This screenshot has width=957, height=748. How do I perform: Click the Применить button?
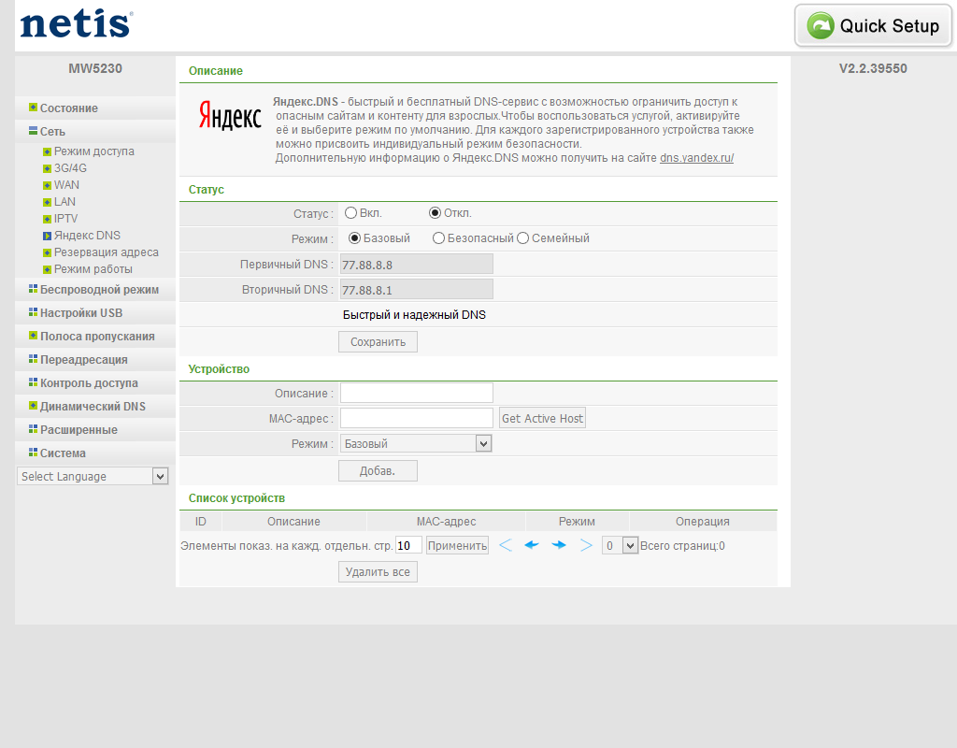[457, 545]
